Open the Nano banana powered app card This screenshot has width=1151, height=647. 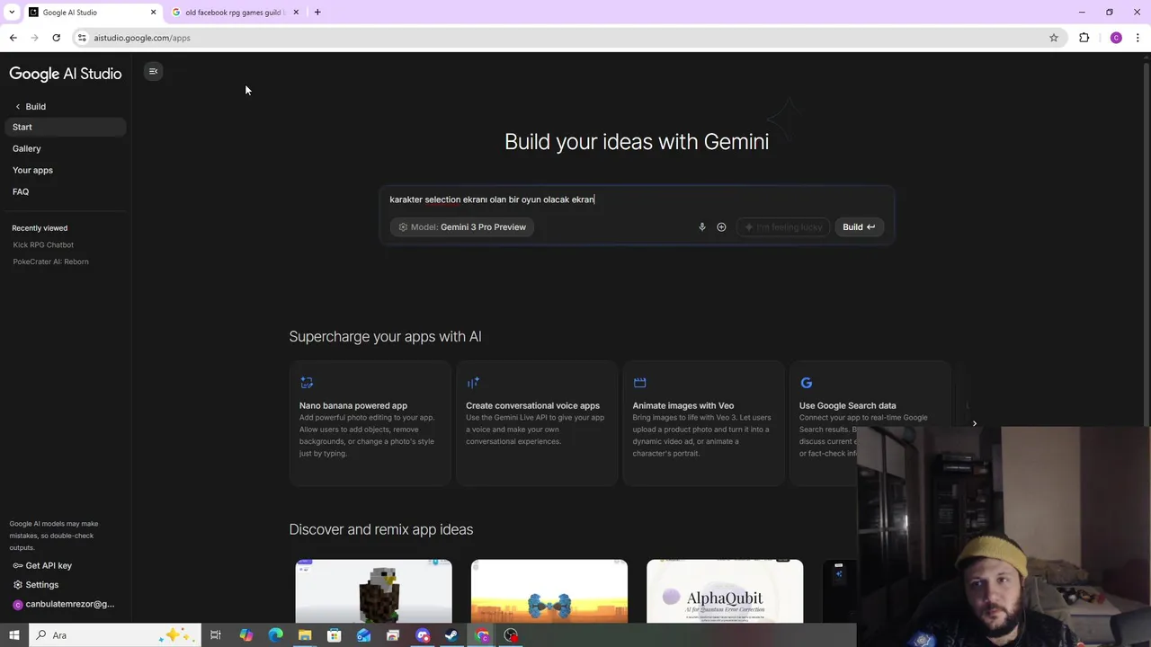(370, 423)
